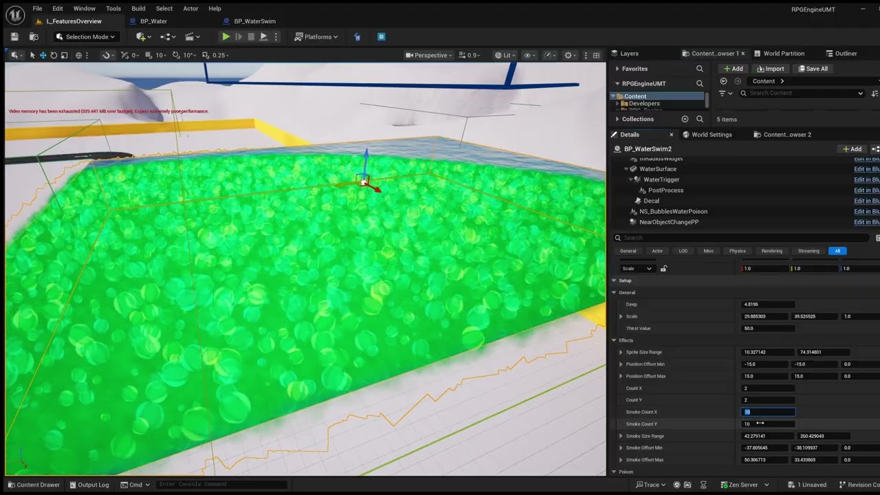Open the Content Drawer
This screenshot has width=880, height=495.
(x=33, y=485)
